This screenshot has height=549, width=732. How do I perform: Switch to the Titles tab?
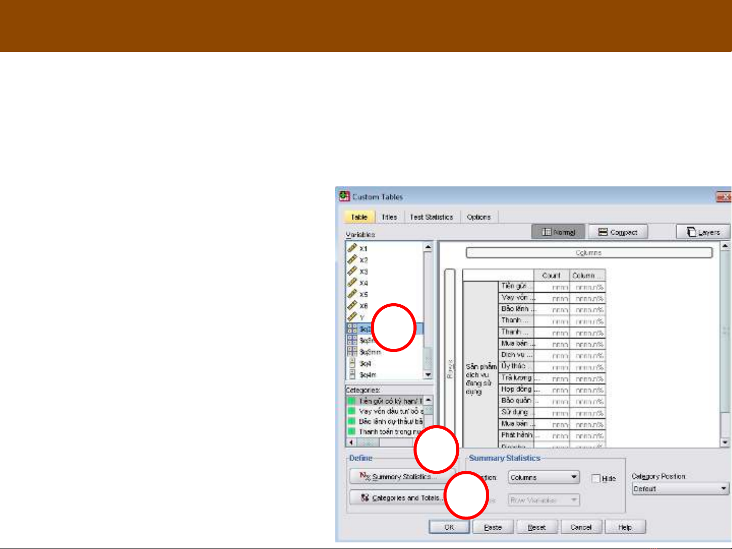click(x=389, y=217)
